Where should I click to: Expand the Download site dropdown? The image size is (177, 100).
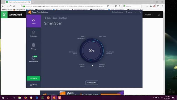[x=17, y=15]
